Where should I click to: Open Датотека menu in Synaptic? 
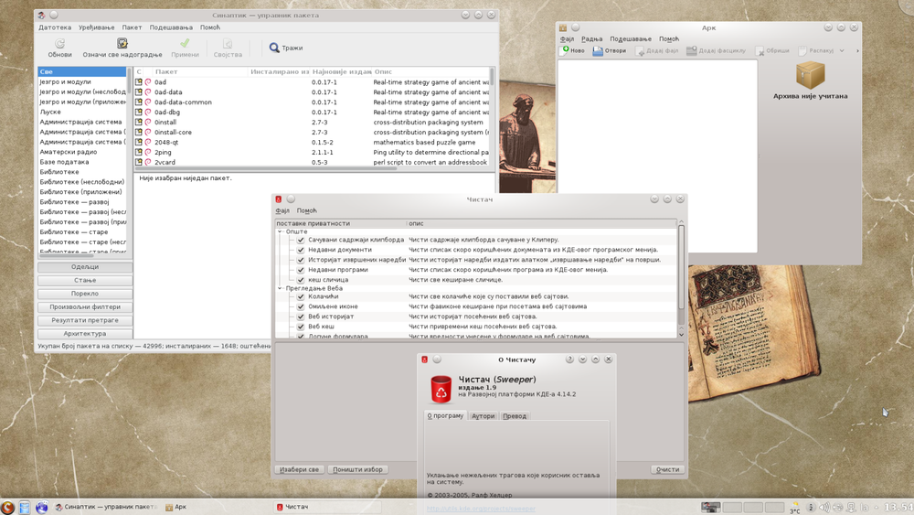pos(55,27)
